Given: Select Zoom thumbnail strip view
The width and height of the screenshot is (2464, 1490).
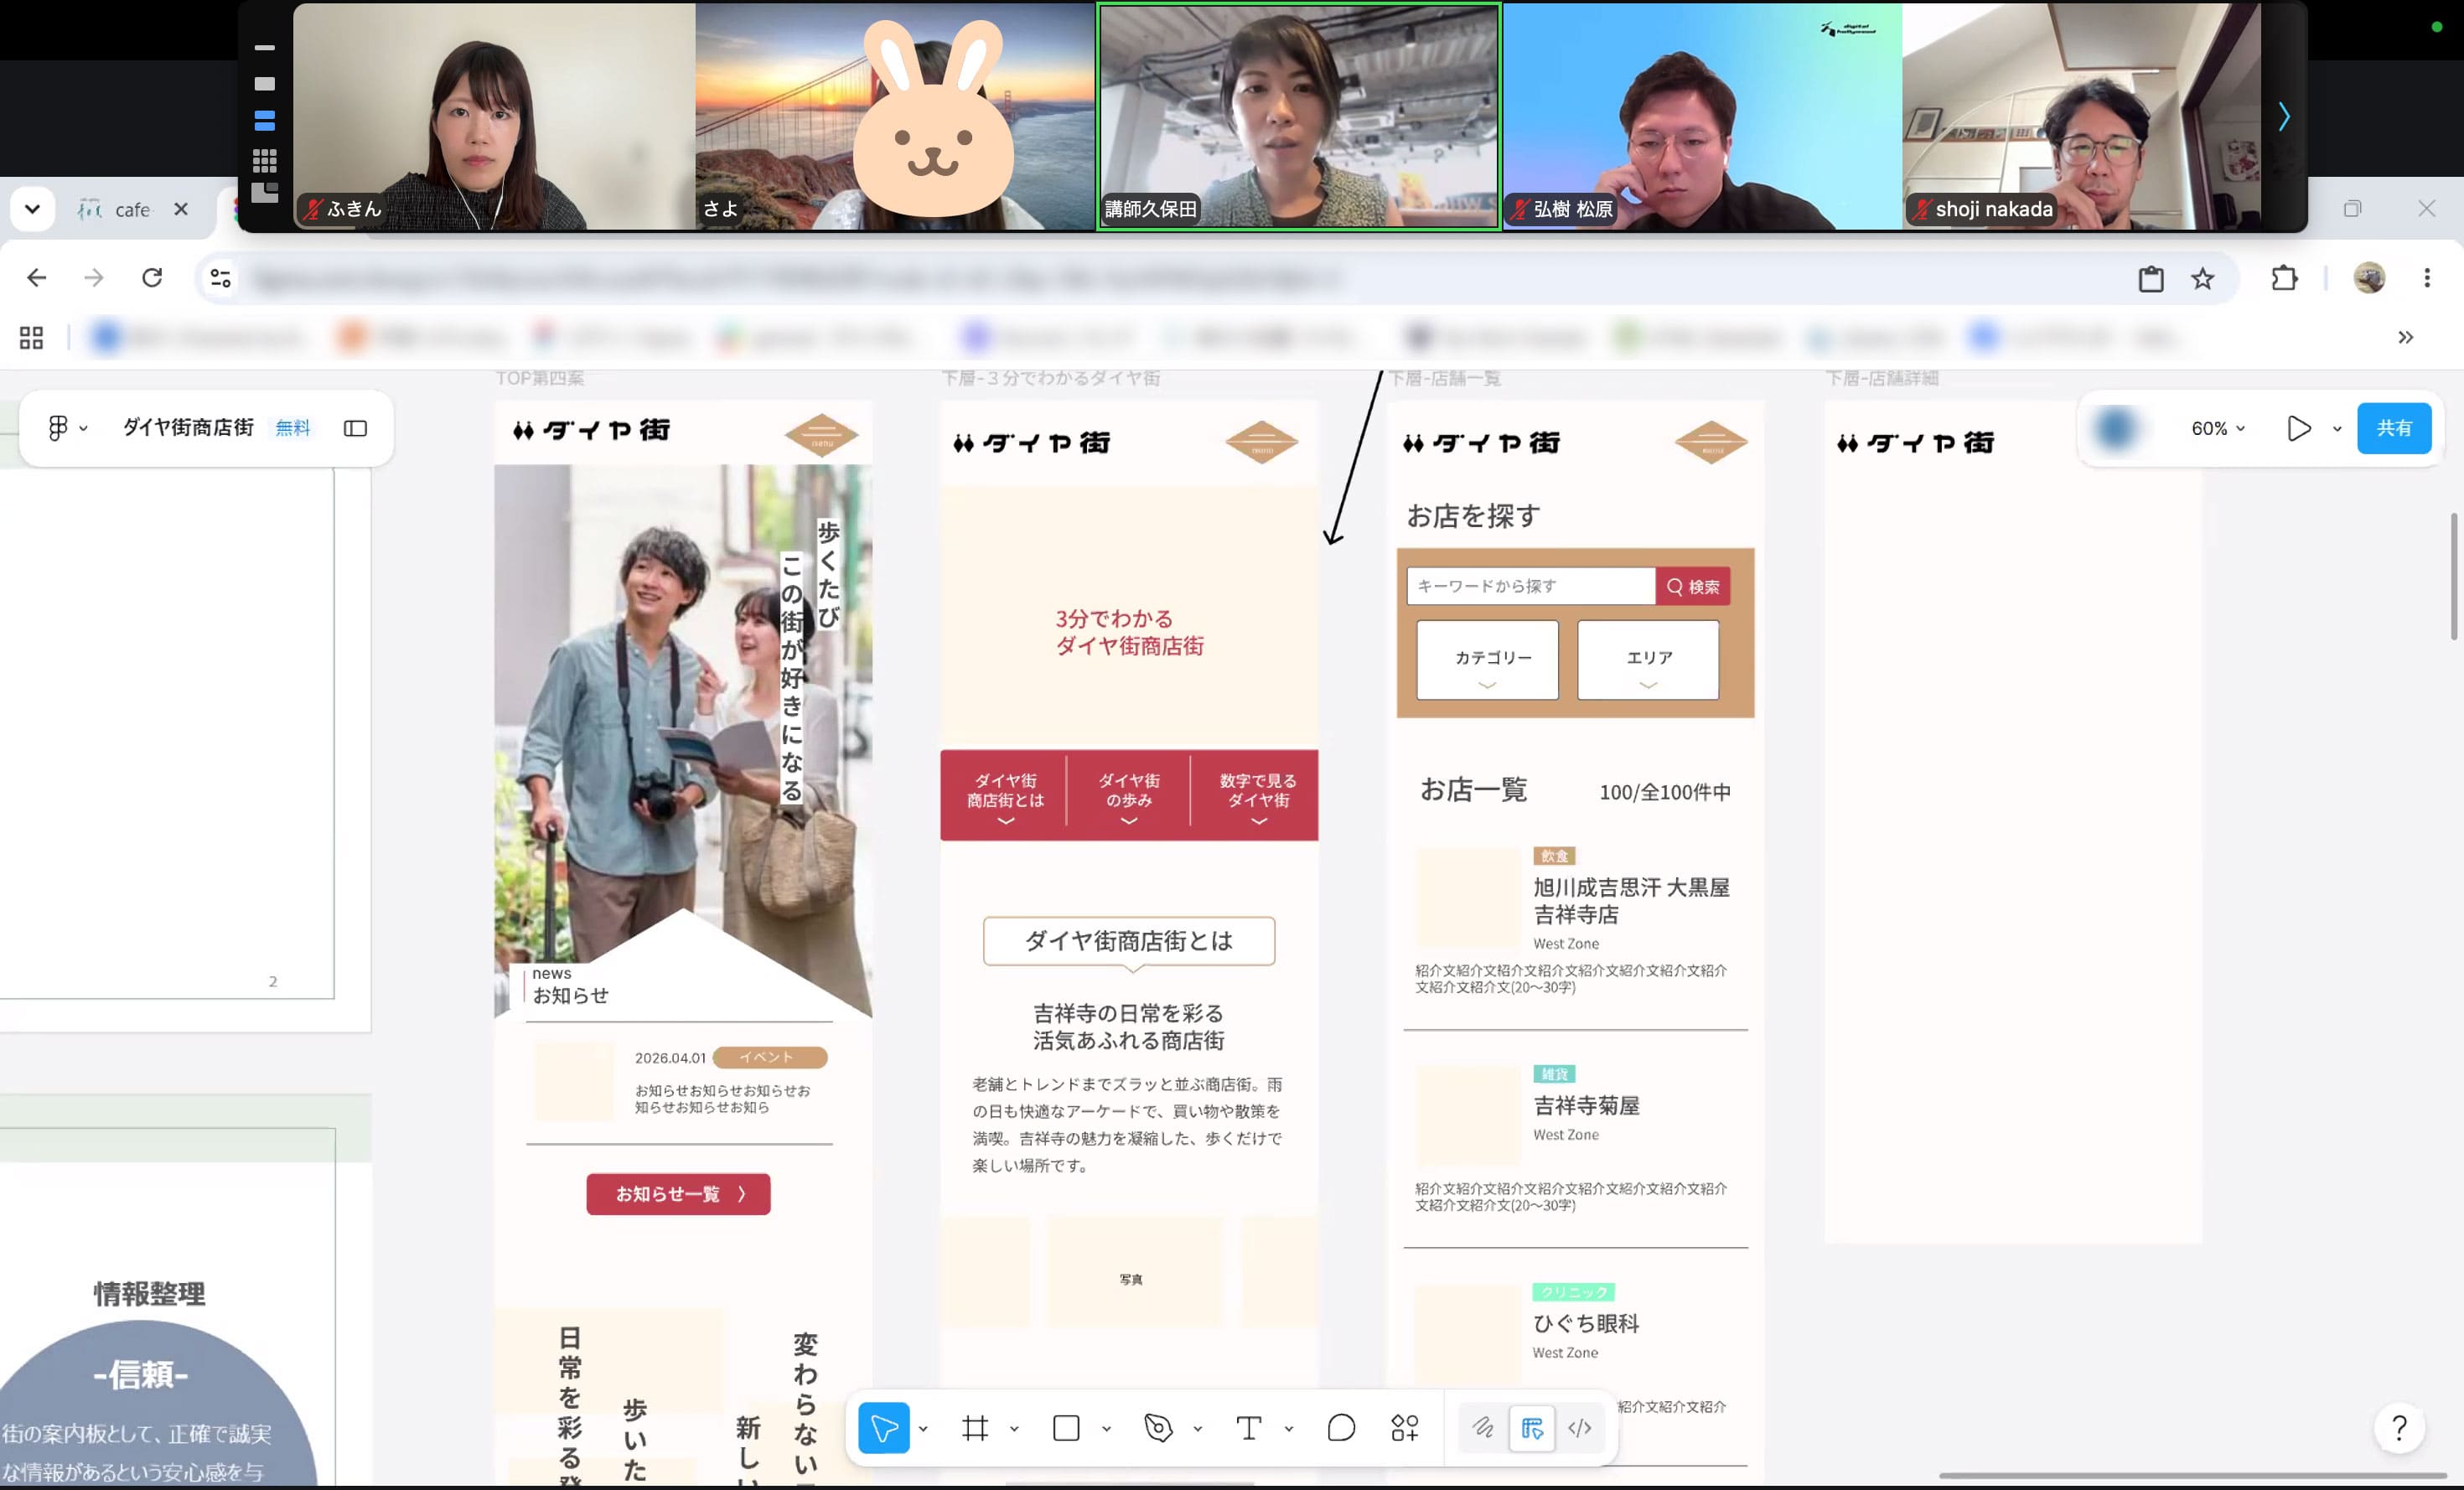Looking at the screenshot, I should point(265,121).
